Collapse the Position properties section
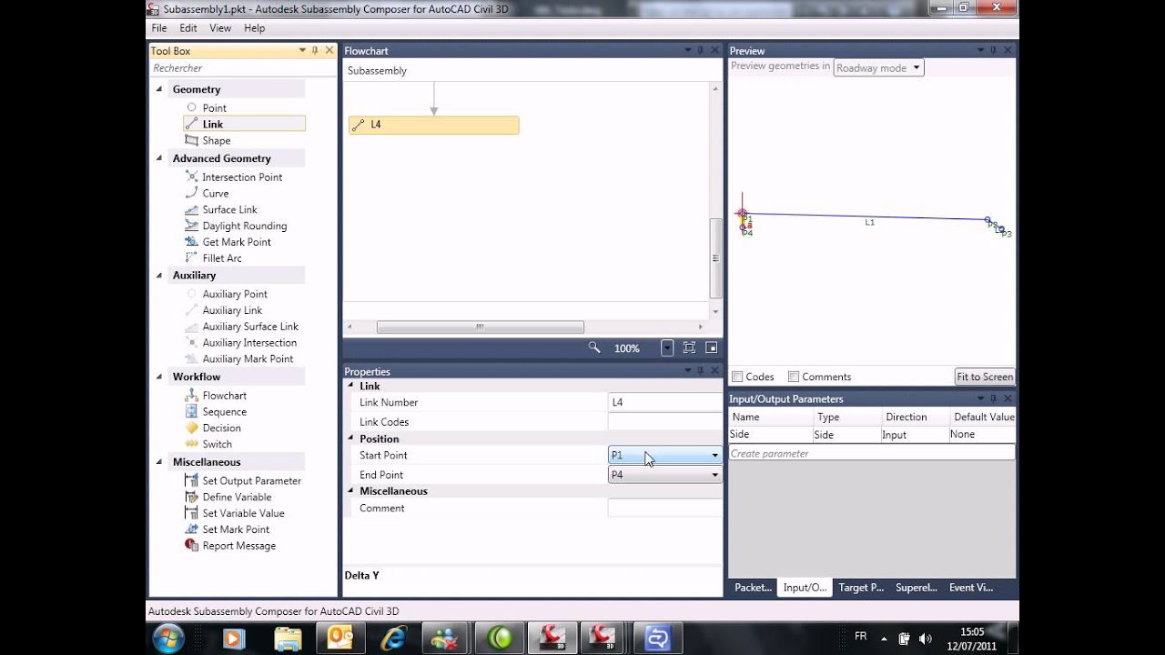The width and height of the screenshot is (1165, 655). 352,438
